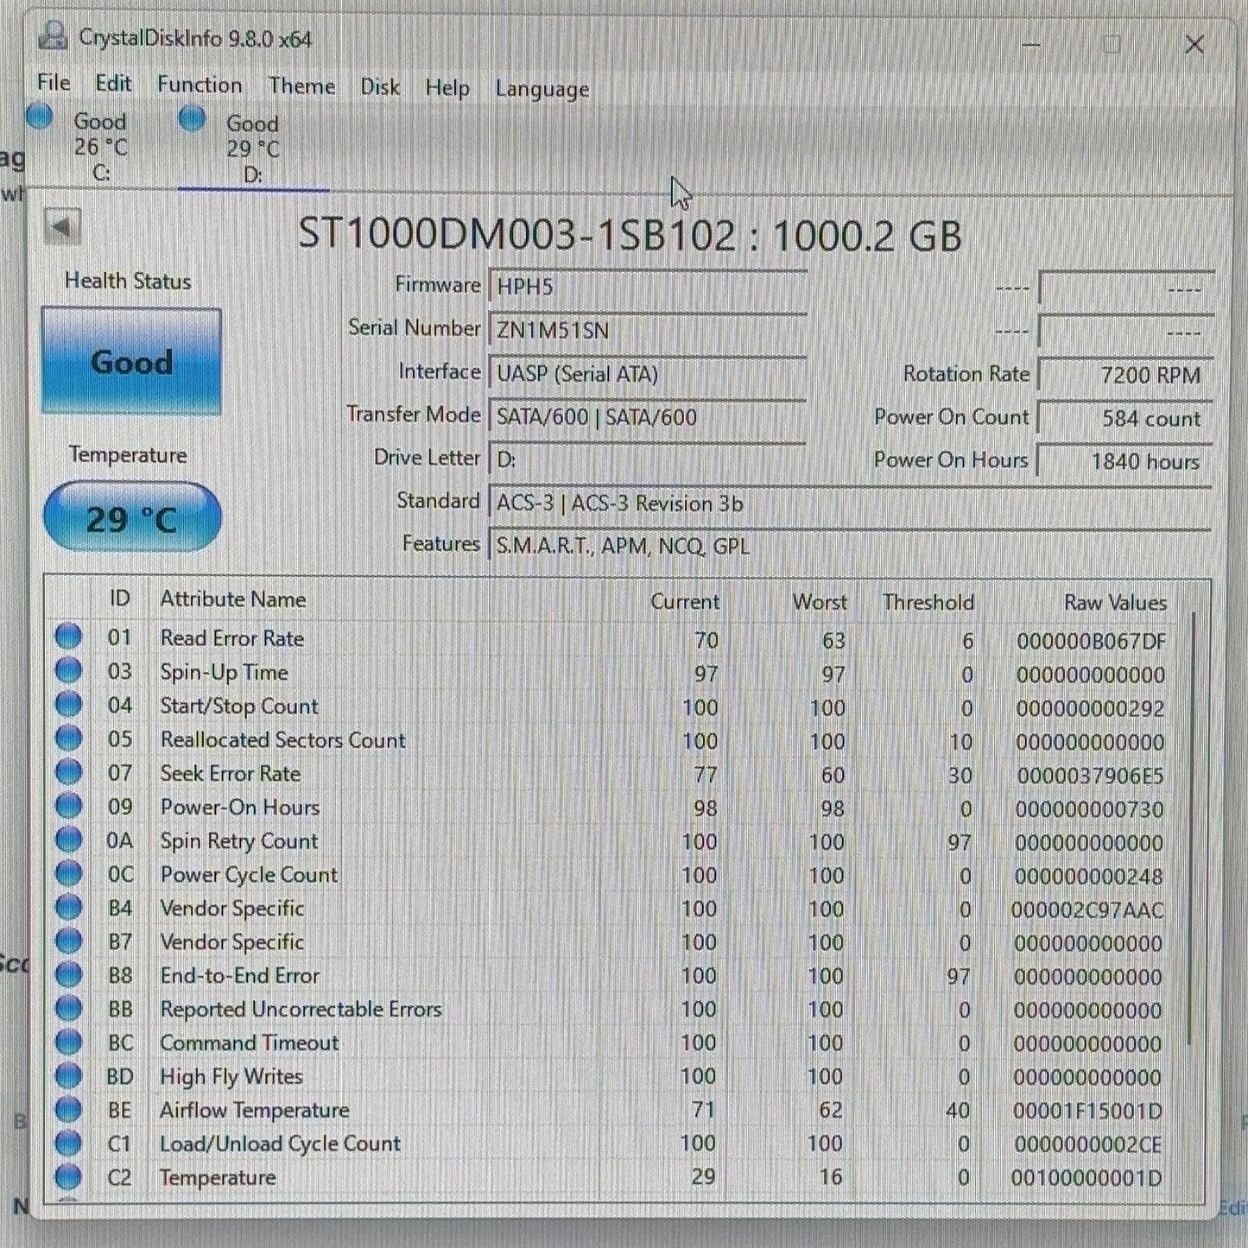Open the Help menu

[447, 88]
